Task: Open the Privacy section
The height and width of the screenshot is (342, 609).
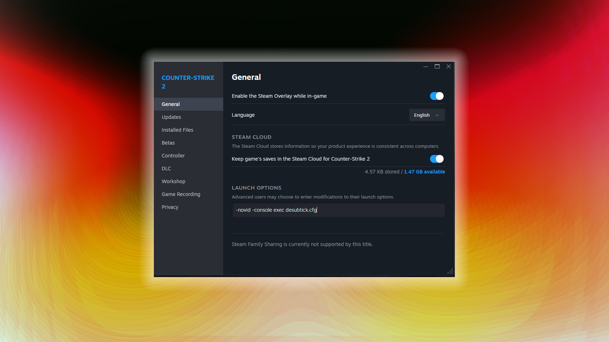Action: (x=188, y=207)
